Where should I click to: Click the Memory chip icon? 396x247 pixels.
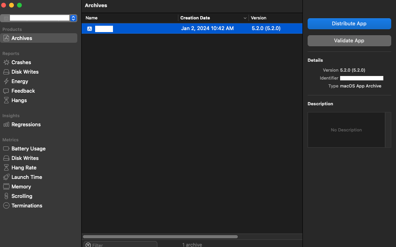click(6, 186)
